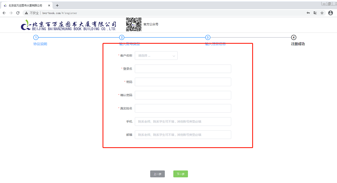Click the 确认密码 input field

tap(183, 95)
